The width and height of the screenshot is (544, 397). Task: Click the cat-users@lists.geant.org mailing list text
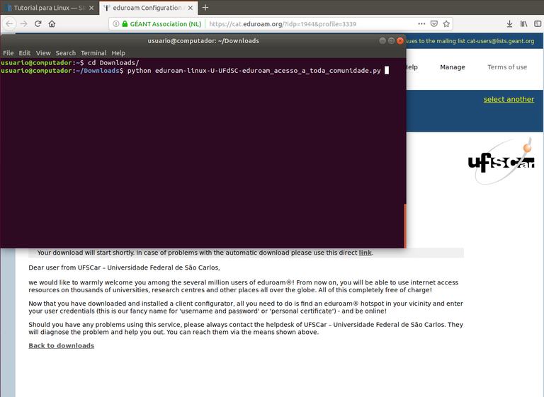pyautogui.click(x=500, y=41)
